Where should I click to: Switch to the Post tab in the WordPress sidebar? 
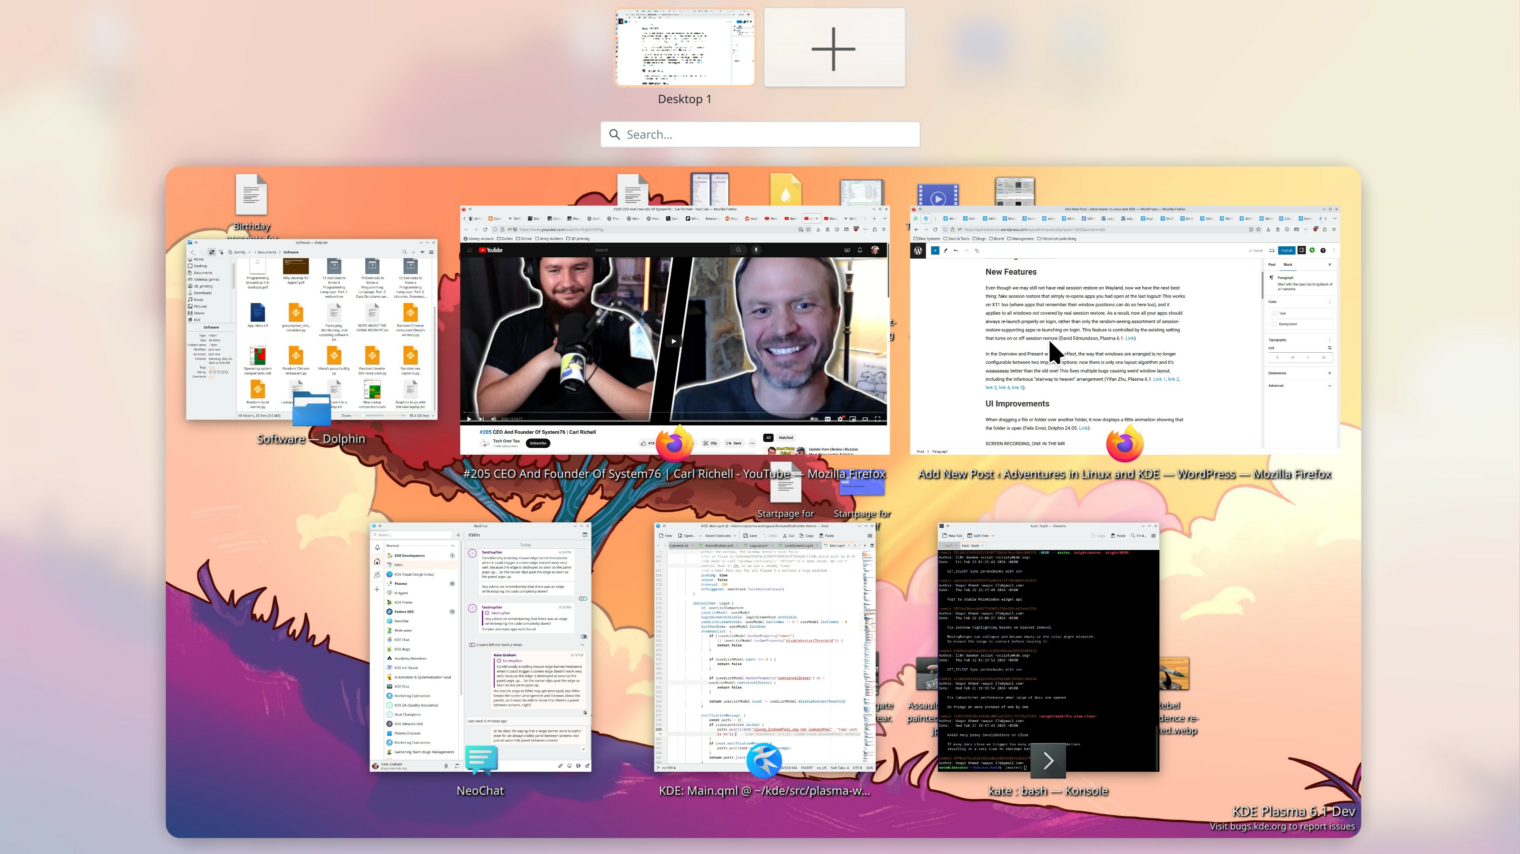1272,265
